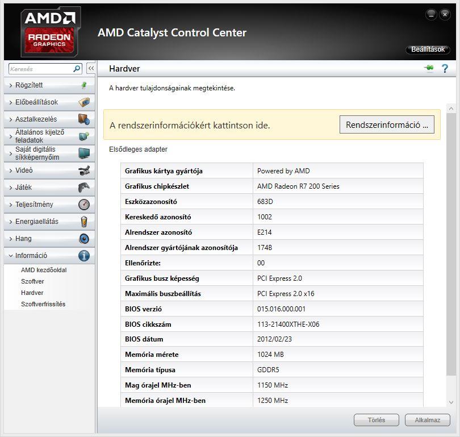Close the Catalyst Control Center window
The width and height of the screenshot is (460, 437).
click(445, 15)
